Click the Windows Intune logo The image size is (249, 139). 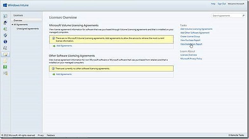click(16, 5)
